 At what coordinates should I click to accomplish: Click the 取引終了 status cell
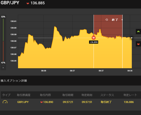(x=106, y=102)
